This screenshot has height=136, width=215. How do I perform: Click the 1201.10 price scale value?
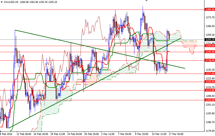[x=210, y=105]
